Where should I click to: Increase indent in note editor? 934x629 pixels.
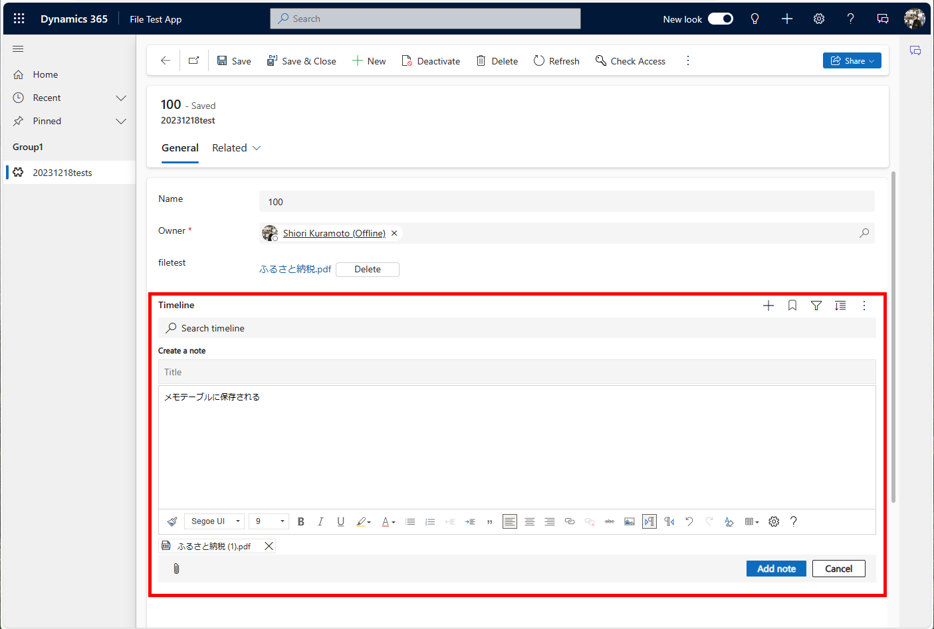pyautogui.click(x=470, y=521)
